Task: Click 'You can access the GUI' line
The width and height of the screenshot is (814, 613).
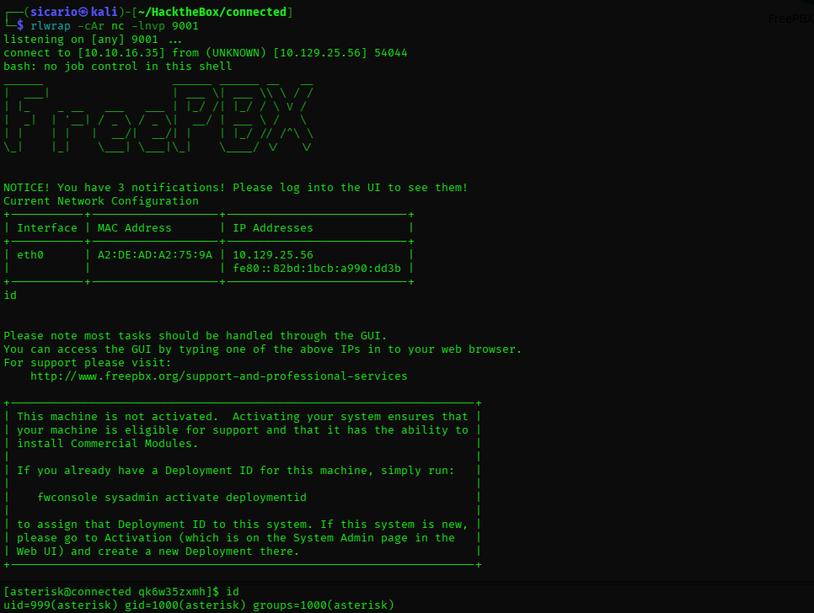Action: point(263,349)
